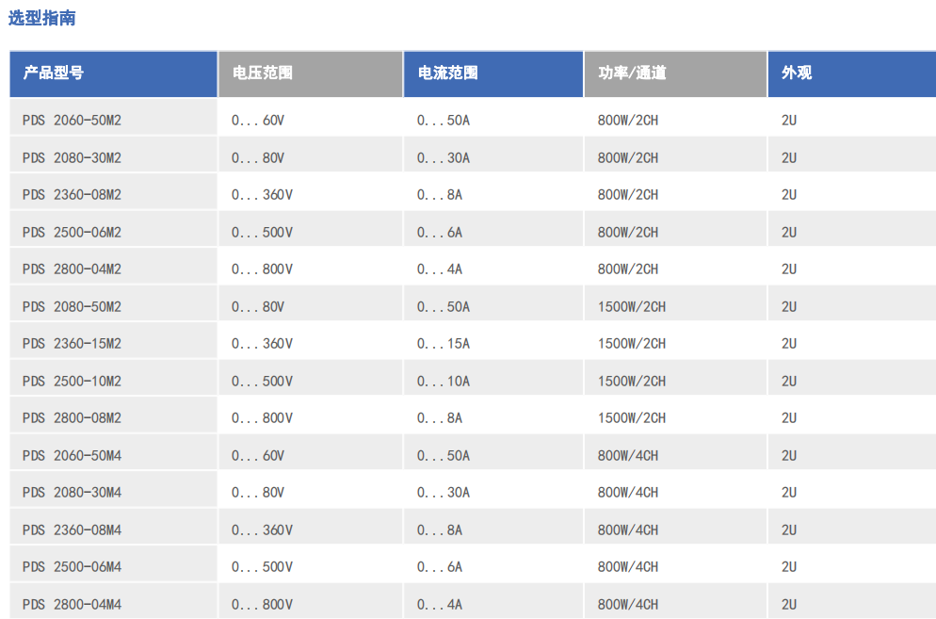Image resolution: width=936 pixels, height=619 pixels.
Task: Click 800W/4CH in PDS 2360-08M4 row
Action: [x=628, y=530]
